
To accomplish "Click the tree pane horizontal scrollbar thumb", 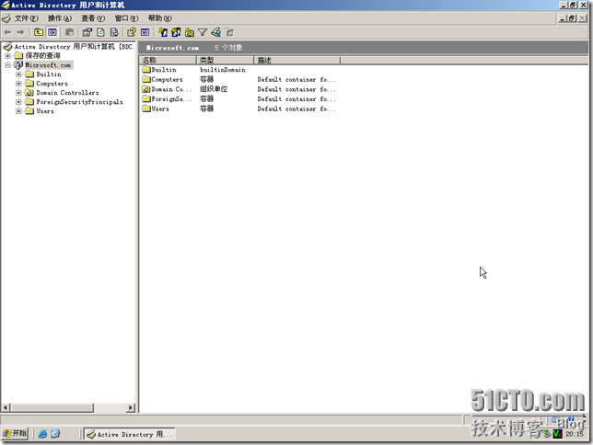I will tap(52, 408).
